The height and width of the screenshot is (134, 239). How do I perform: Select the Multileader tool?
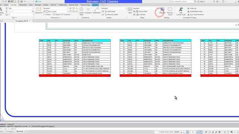coord(97,10)
